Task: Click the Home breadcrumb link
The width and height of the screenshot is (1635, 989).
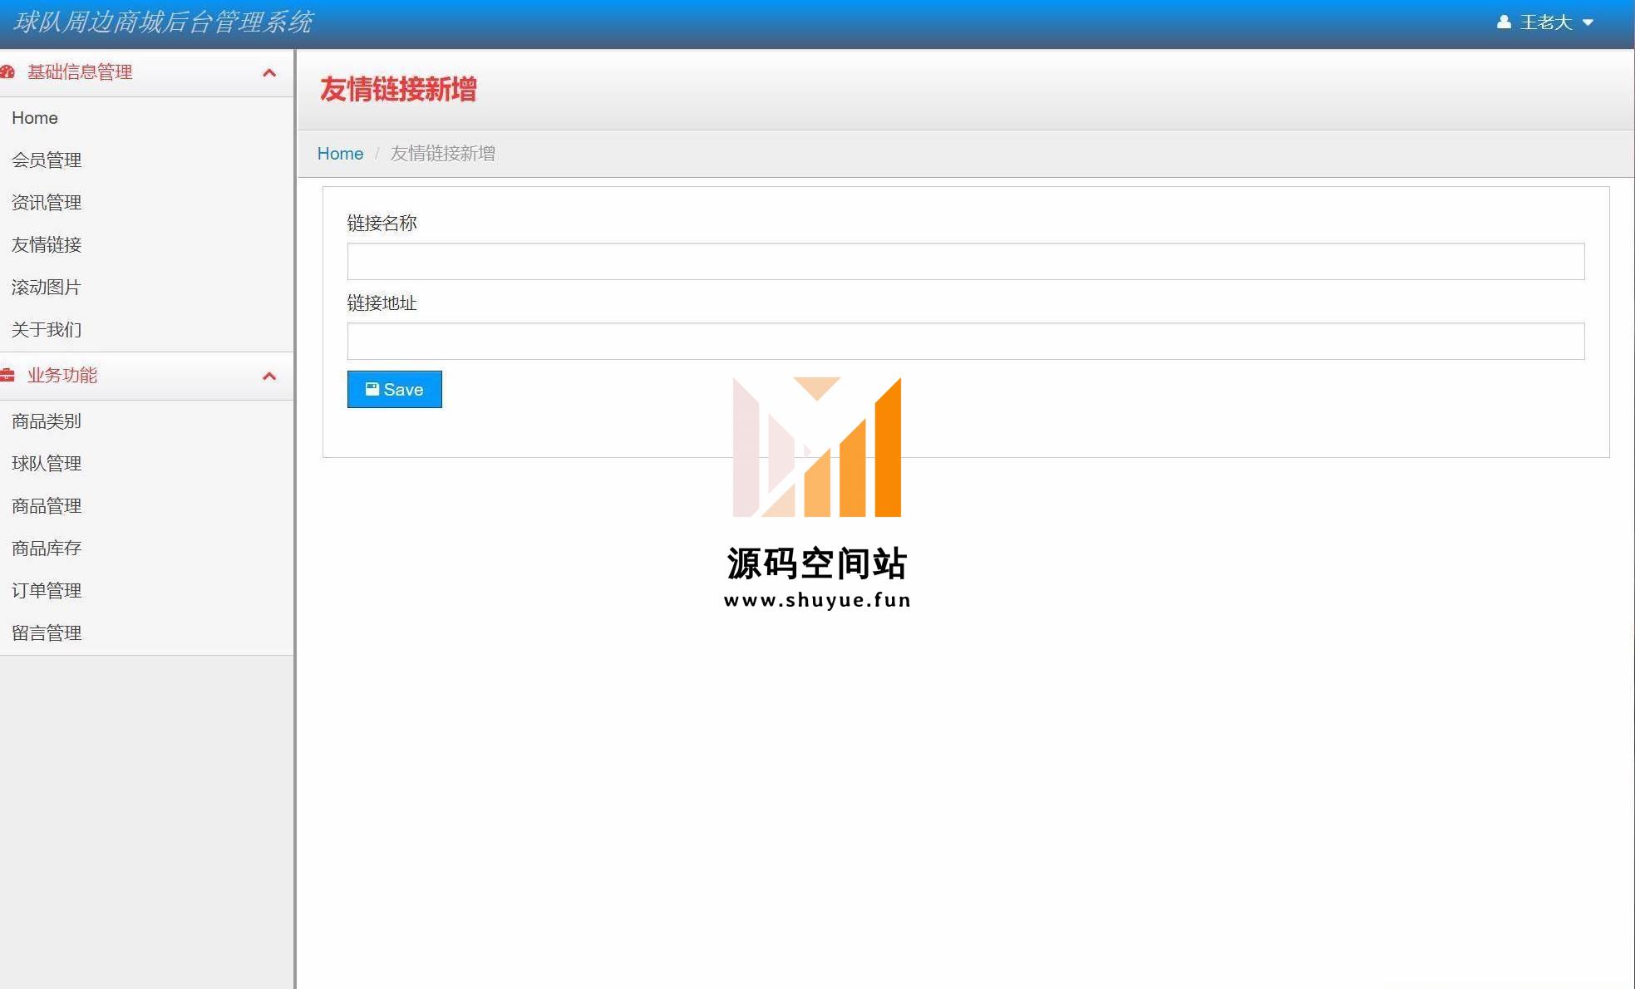Action: [340, 154]
